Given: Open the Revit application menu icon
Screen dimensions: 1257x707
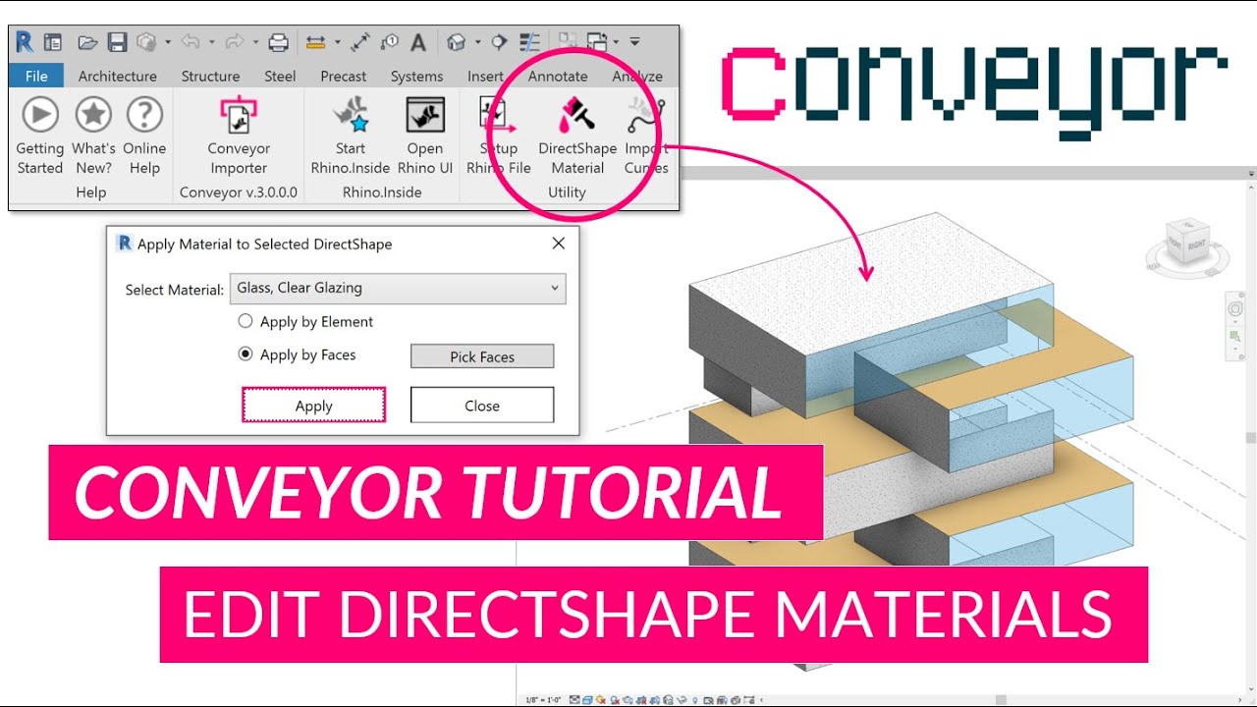Looking at the screenshot, I should pyautogui.click(x=25, y=42).
